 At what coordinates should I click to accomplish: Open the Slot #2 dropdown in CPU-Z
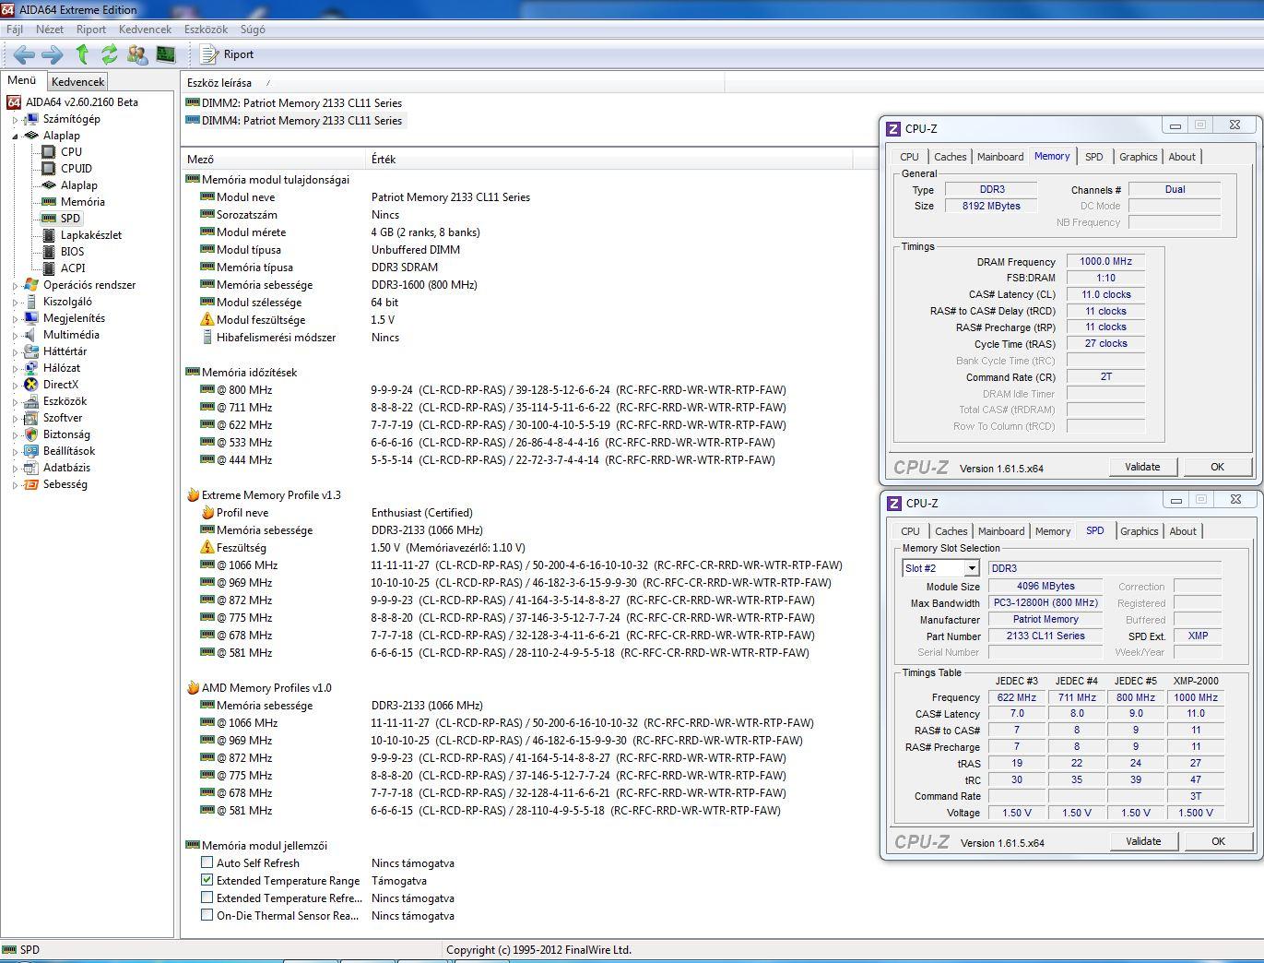[972, 568]
